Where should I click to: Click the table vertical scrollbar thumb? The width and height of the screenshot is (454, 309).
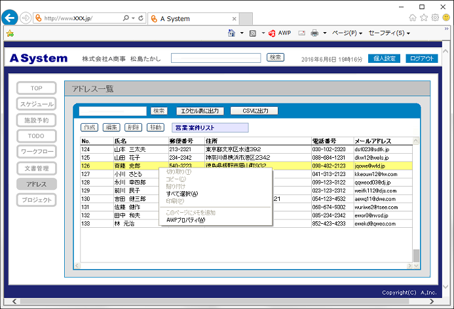coord(416,255)
